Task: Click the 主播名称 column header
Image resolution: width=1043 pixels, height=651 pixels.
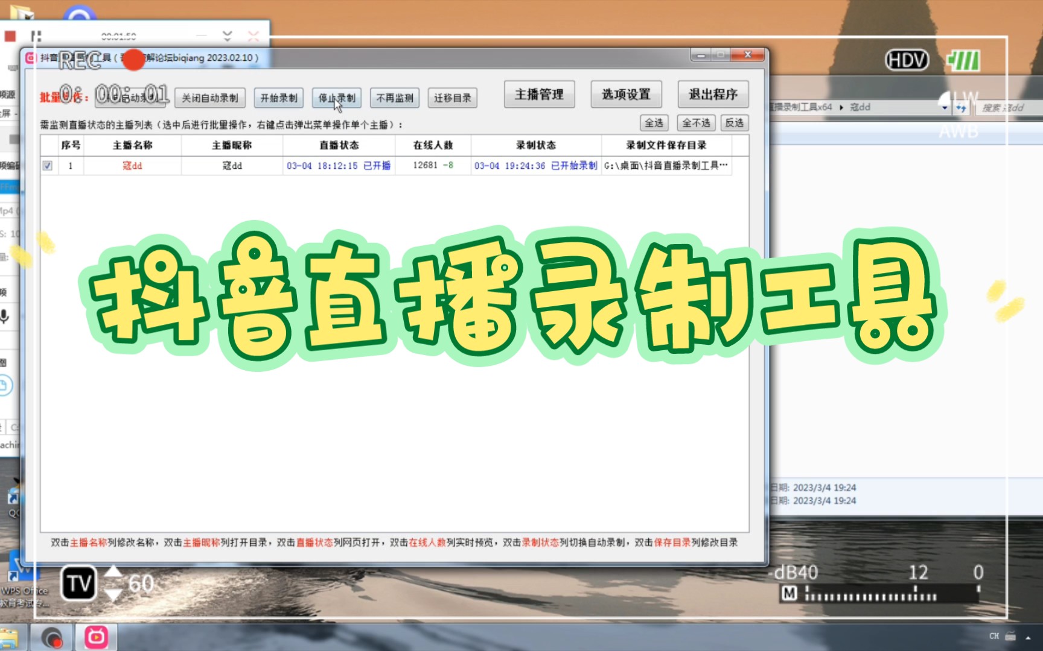Action: pyautogui.click(x=132, y=145)
